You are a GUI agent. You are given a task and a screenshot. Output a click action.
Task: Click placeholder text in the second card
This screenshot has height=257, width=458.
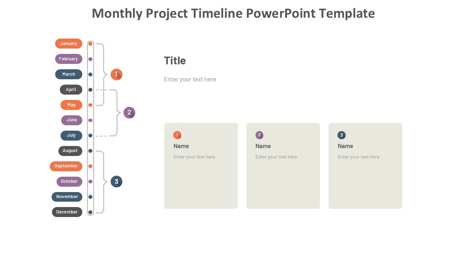click(x=276, y=157)
